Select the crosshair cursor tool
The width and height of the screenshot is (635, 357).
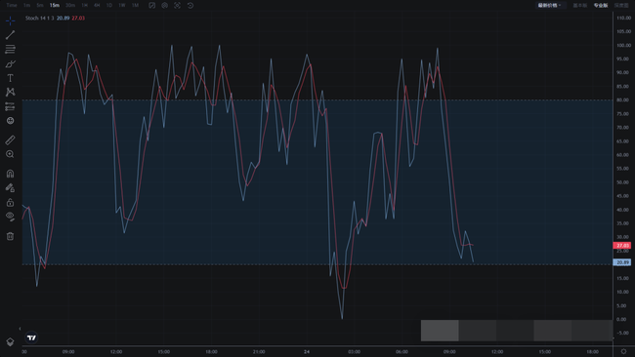(x=10, y=20)
